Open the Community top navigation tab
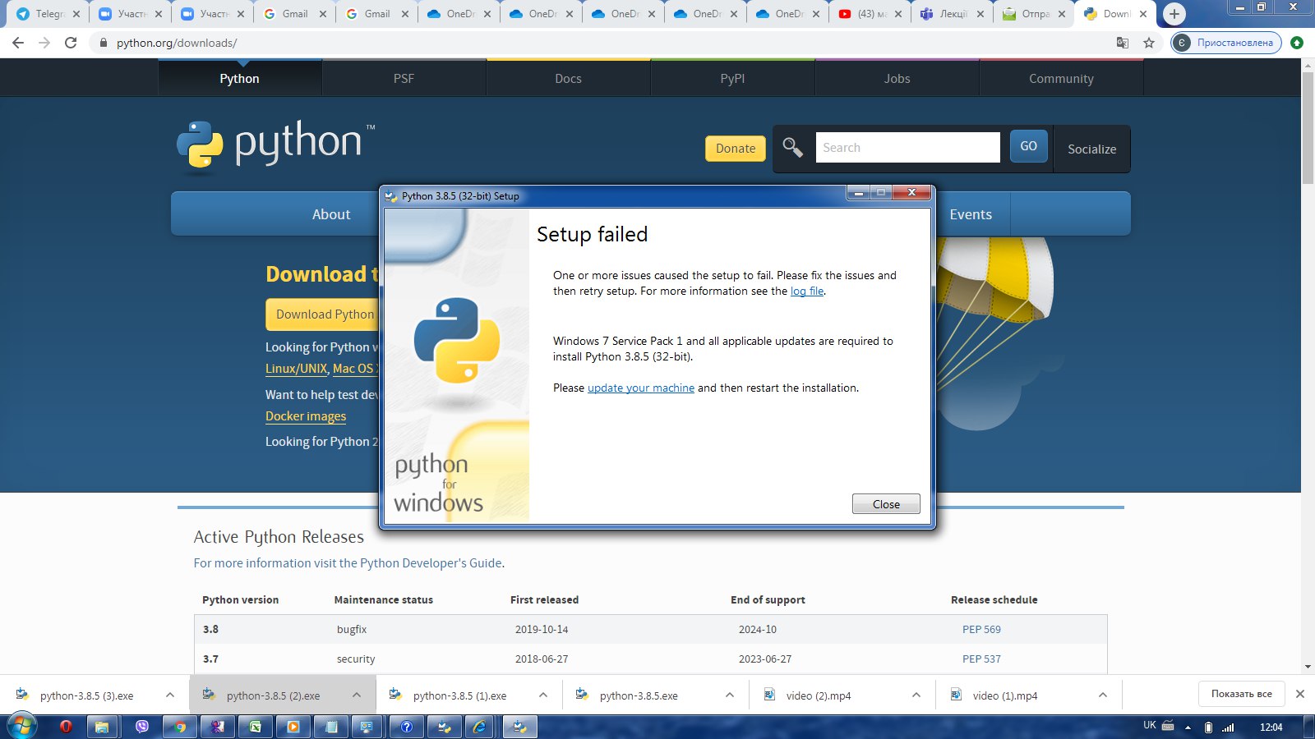1315x739 pixels. tap(1061, 79)
